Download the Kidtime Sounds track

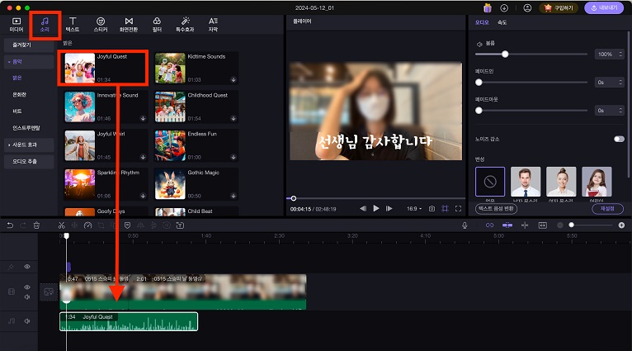coord(233,81)
